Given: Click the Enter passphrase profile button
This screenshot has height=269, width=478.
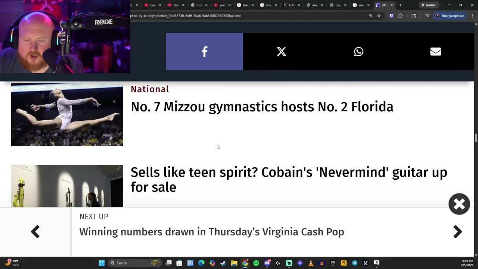Looking at the screenshot, I should tap(450, 16).
